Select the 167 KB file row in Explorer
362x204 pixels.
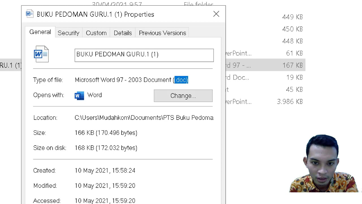[266, 65]
